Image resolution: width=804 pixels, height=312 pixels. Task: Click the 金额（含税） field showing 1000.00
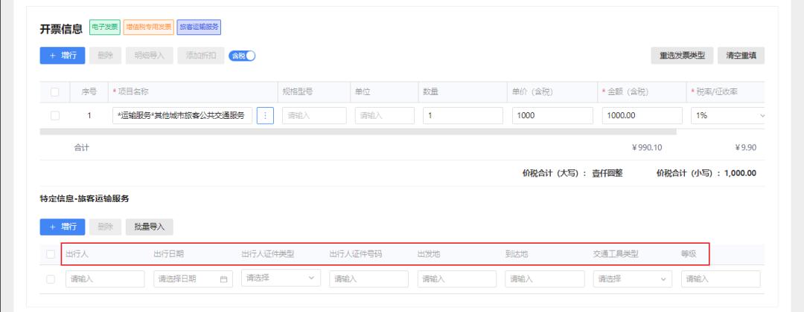point(642,116)
